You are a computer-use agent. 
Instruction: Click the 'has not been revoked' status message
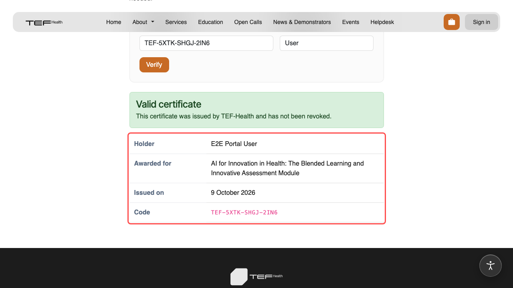coord(234,116)
